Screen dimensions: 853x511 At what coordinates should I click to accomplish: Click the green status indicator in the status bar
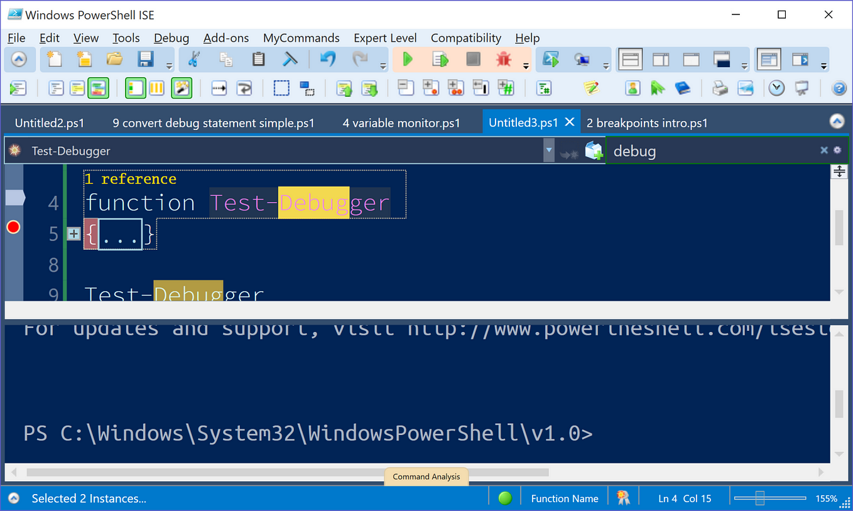point(504,497)
